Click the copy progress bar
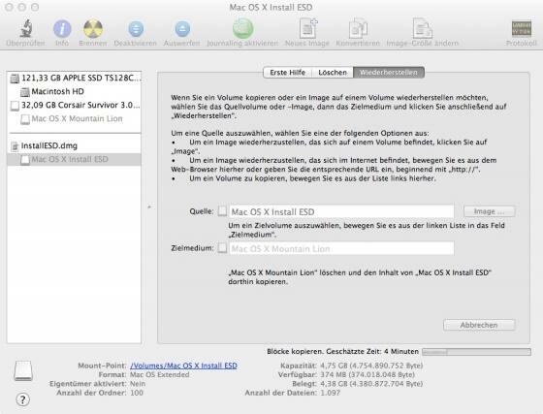543x414 pixels. tap(476, 352)
